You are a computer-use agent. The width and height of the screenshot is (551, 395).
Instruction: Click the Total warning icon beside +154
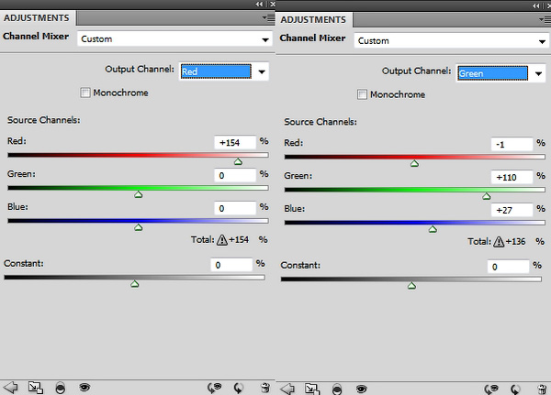tap(221, 240)
